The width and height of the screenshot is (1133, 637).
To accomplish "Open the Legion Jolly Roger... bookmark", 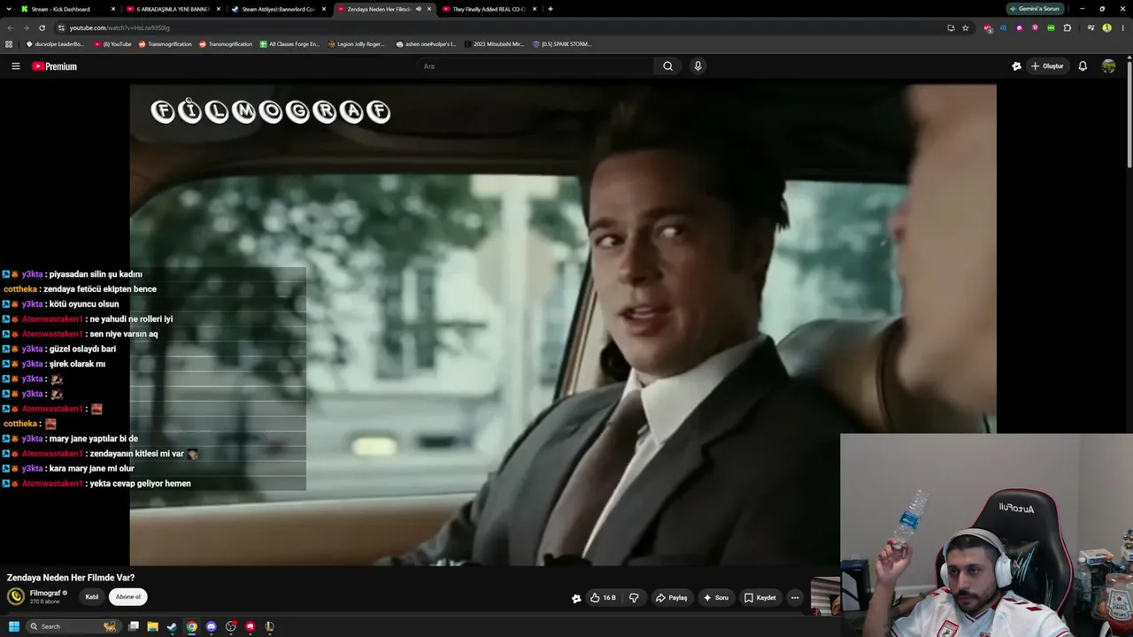I will pyautogui.click(x=357, y=44).
